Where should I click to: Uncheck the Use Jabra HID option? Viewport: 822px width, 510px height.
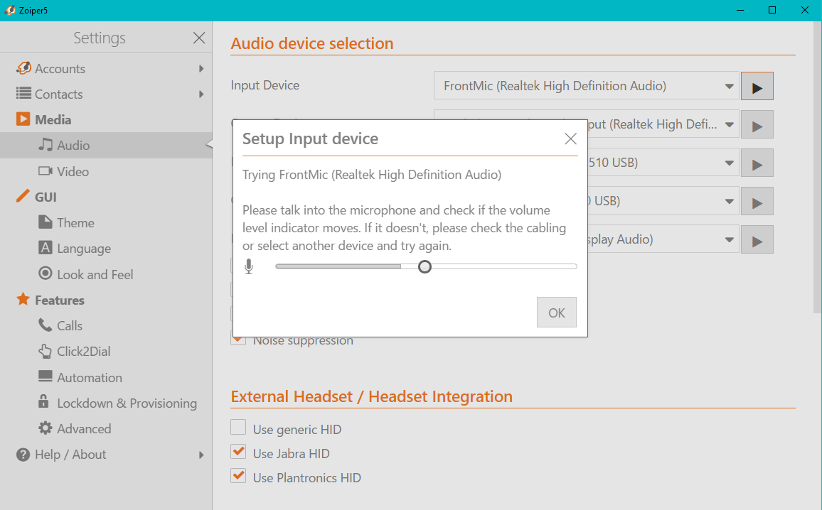coord(238,452)
